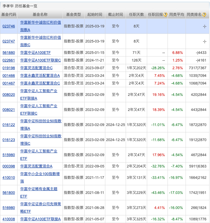Open 华富中证科创创业50指数增强A link
Screen dimensions: 210x223
point(41,125)
